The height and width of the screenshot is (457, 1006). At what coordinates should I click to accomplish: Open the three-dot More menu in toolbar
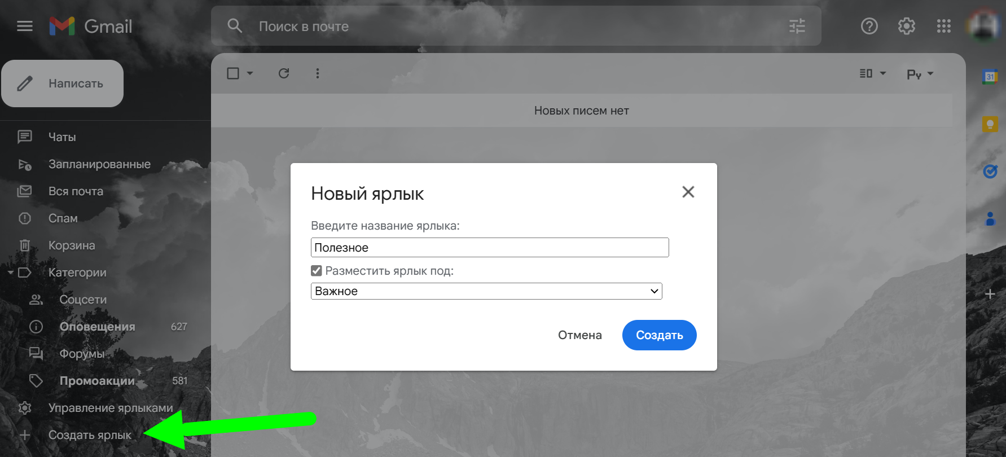click(318, 73)
